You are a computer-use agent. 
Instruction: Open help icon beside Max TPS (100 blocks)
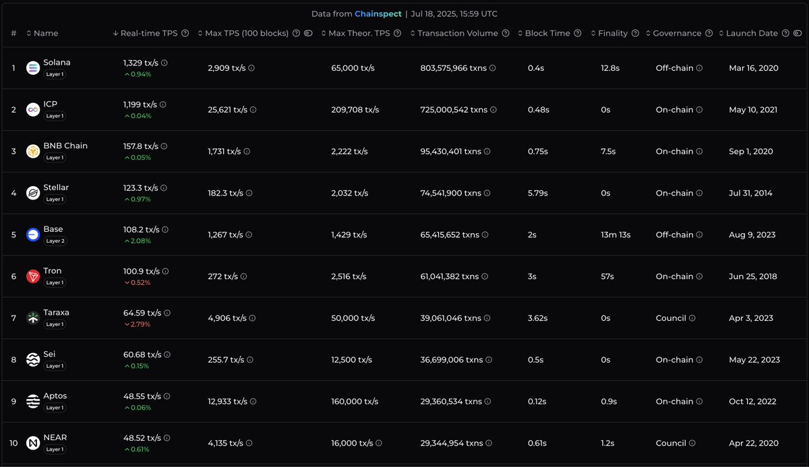296,33
